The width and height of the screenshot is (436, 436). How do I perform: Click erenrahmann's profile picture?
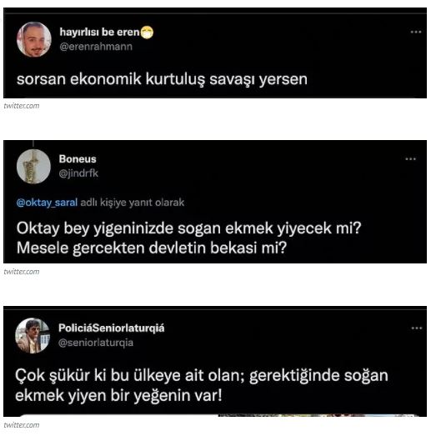tap(34, 39)
